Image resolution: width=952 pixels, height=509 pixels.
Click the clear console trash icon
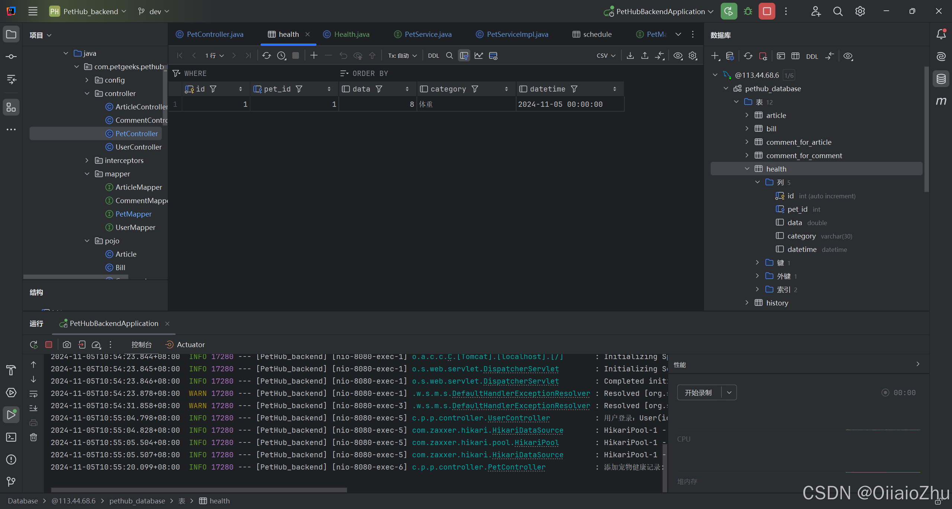click(33, 437)
